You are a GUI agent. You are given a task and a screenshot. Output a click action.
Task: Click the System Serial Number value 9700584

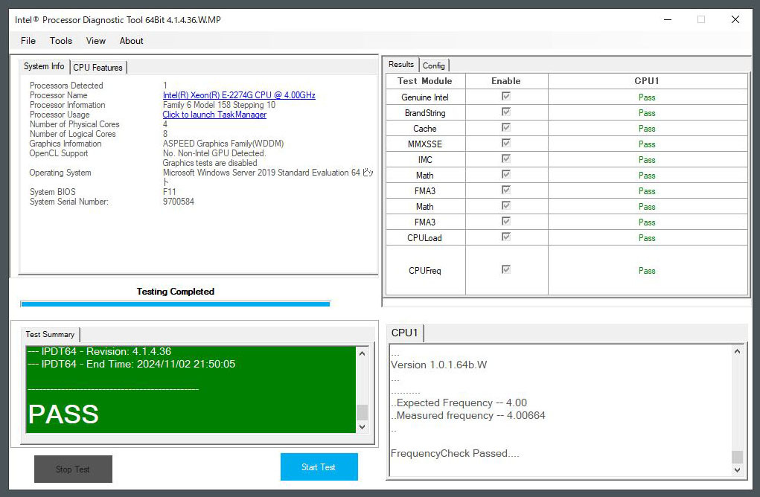point(179,202)
